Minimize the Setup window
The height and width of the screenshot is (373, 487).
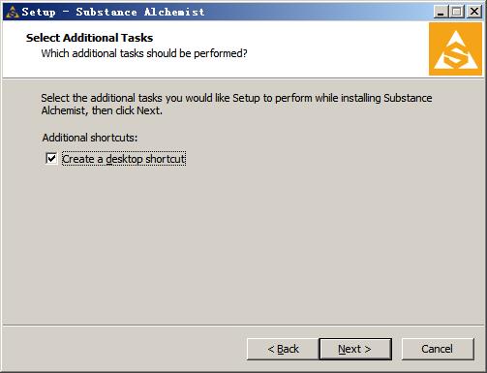coord(441,12)
